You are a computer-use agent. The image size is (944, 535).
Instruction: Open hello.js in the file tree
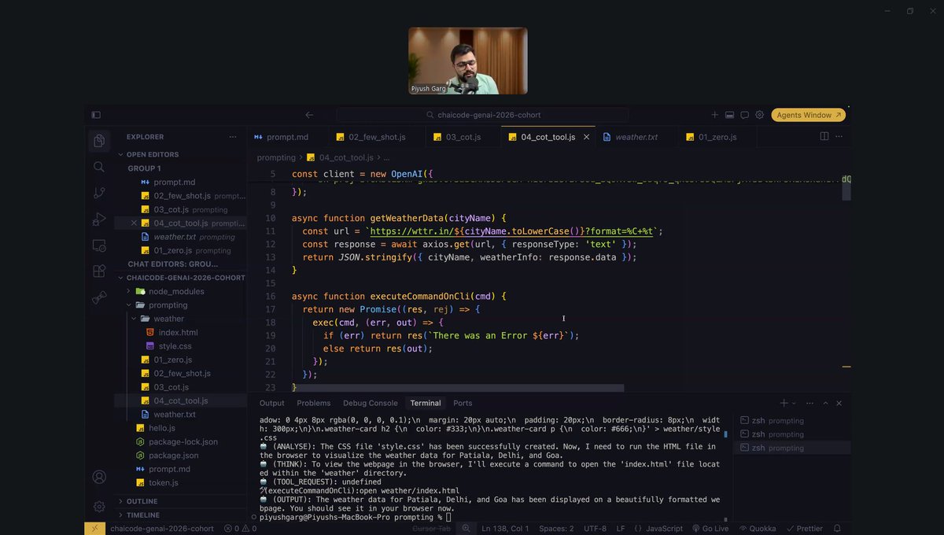(162, 428)
